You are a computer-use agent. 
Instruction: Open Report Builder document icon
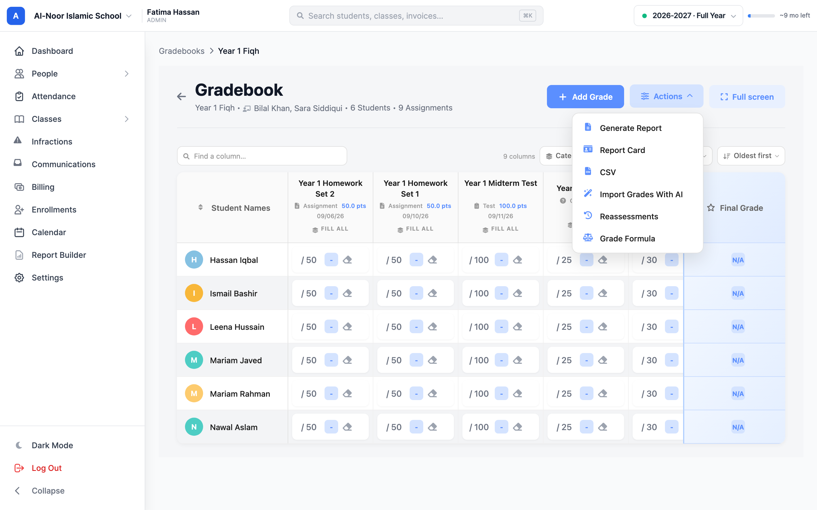[19, 255]
